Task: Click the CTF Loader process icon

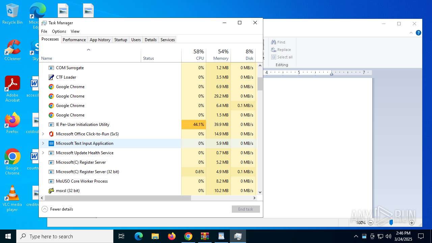Action: click(51, 77)
